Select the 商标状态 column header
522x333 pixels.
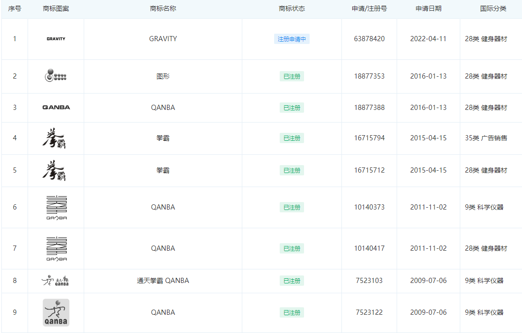point(292,9)
